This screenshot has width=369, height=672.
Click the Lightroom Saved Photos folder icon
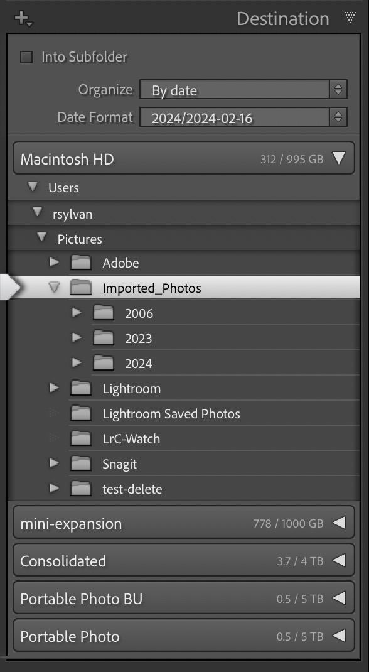(x=80, y=414)
